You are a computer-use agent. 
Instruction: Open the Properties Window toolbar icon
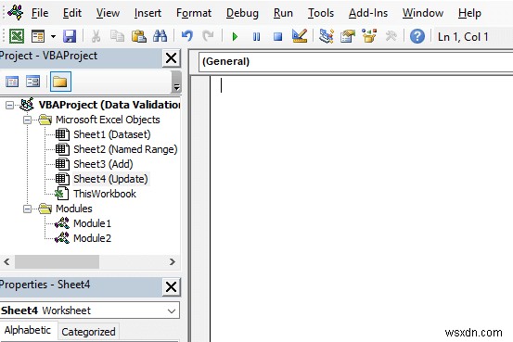pyautogui.click(x=348, y=36)
